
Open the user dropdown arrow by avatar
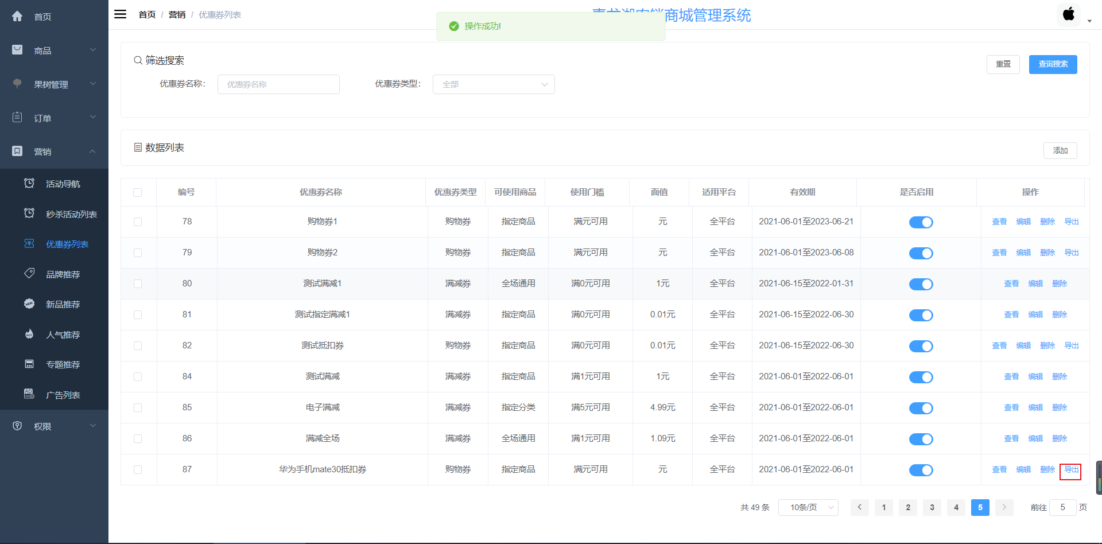point(1089,21)
